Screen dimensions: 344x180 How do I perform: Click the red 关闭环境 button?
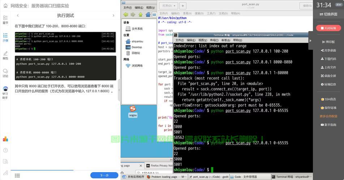(x=328, y=28)
